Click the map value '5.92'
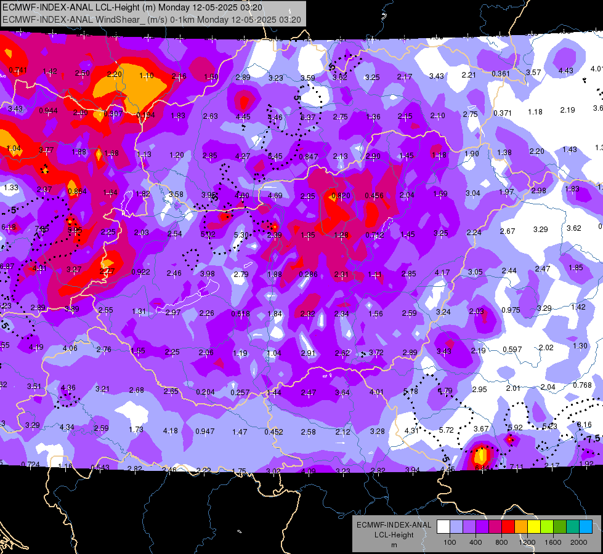603x554 pixels. [x=516, y=428]
